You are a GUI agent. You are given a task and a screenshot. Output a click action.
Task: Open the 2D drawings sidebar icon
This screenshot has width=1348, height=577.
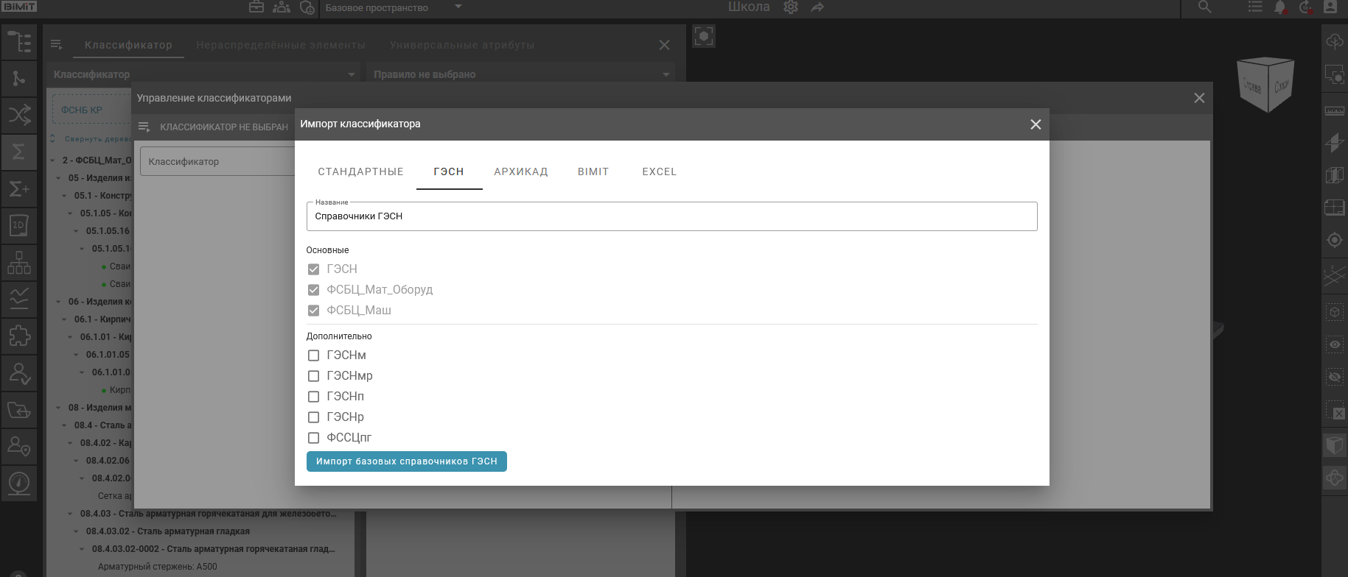(19, 225)
